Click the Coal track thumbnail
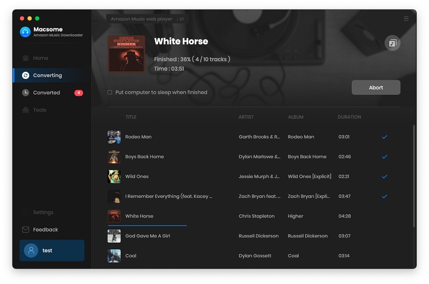The height and width of the screenshot is (284, 429). pyautogui.click(x=114, y=256)
